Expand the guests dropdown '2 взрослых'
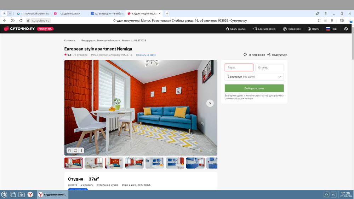354x199 pixels. tap(254, 77)
